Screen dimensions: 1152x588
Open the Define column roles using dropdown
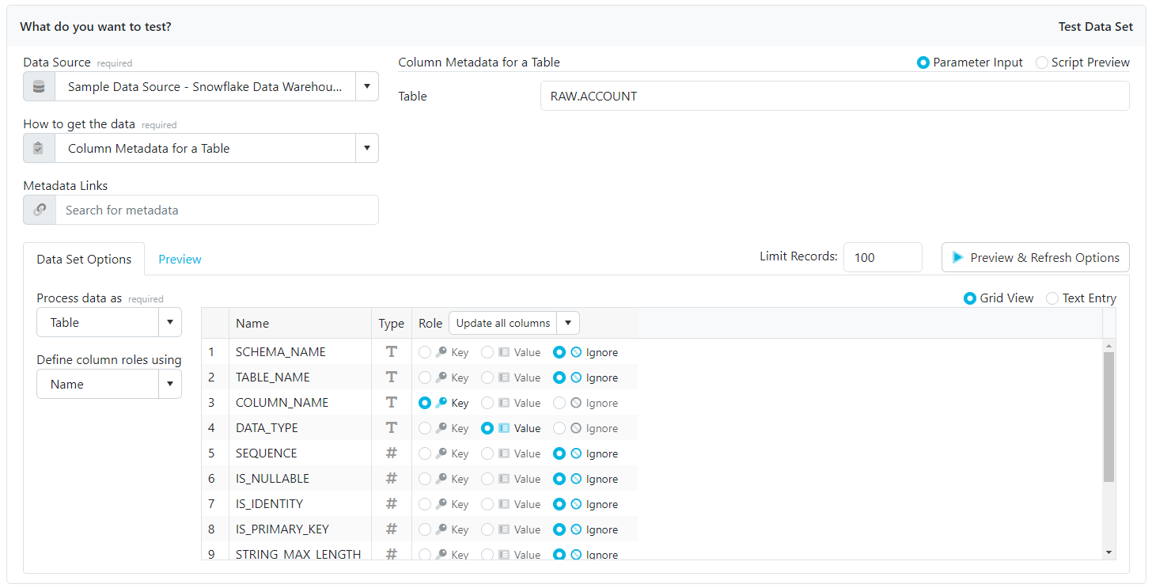pos(170,384)
